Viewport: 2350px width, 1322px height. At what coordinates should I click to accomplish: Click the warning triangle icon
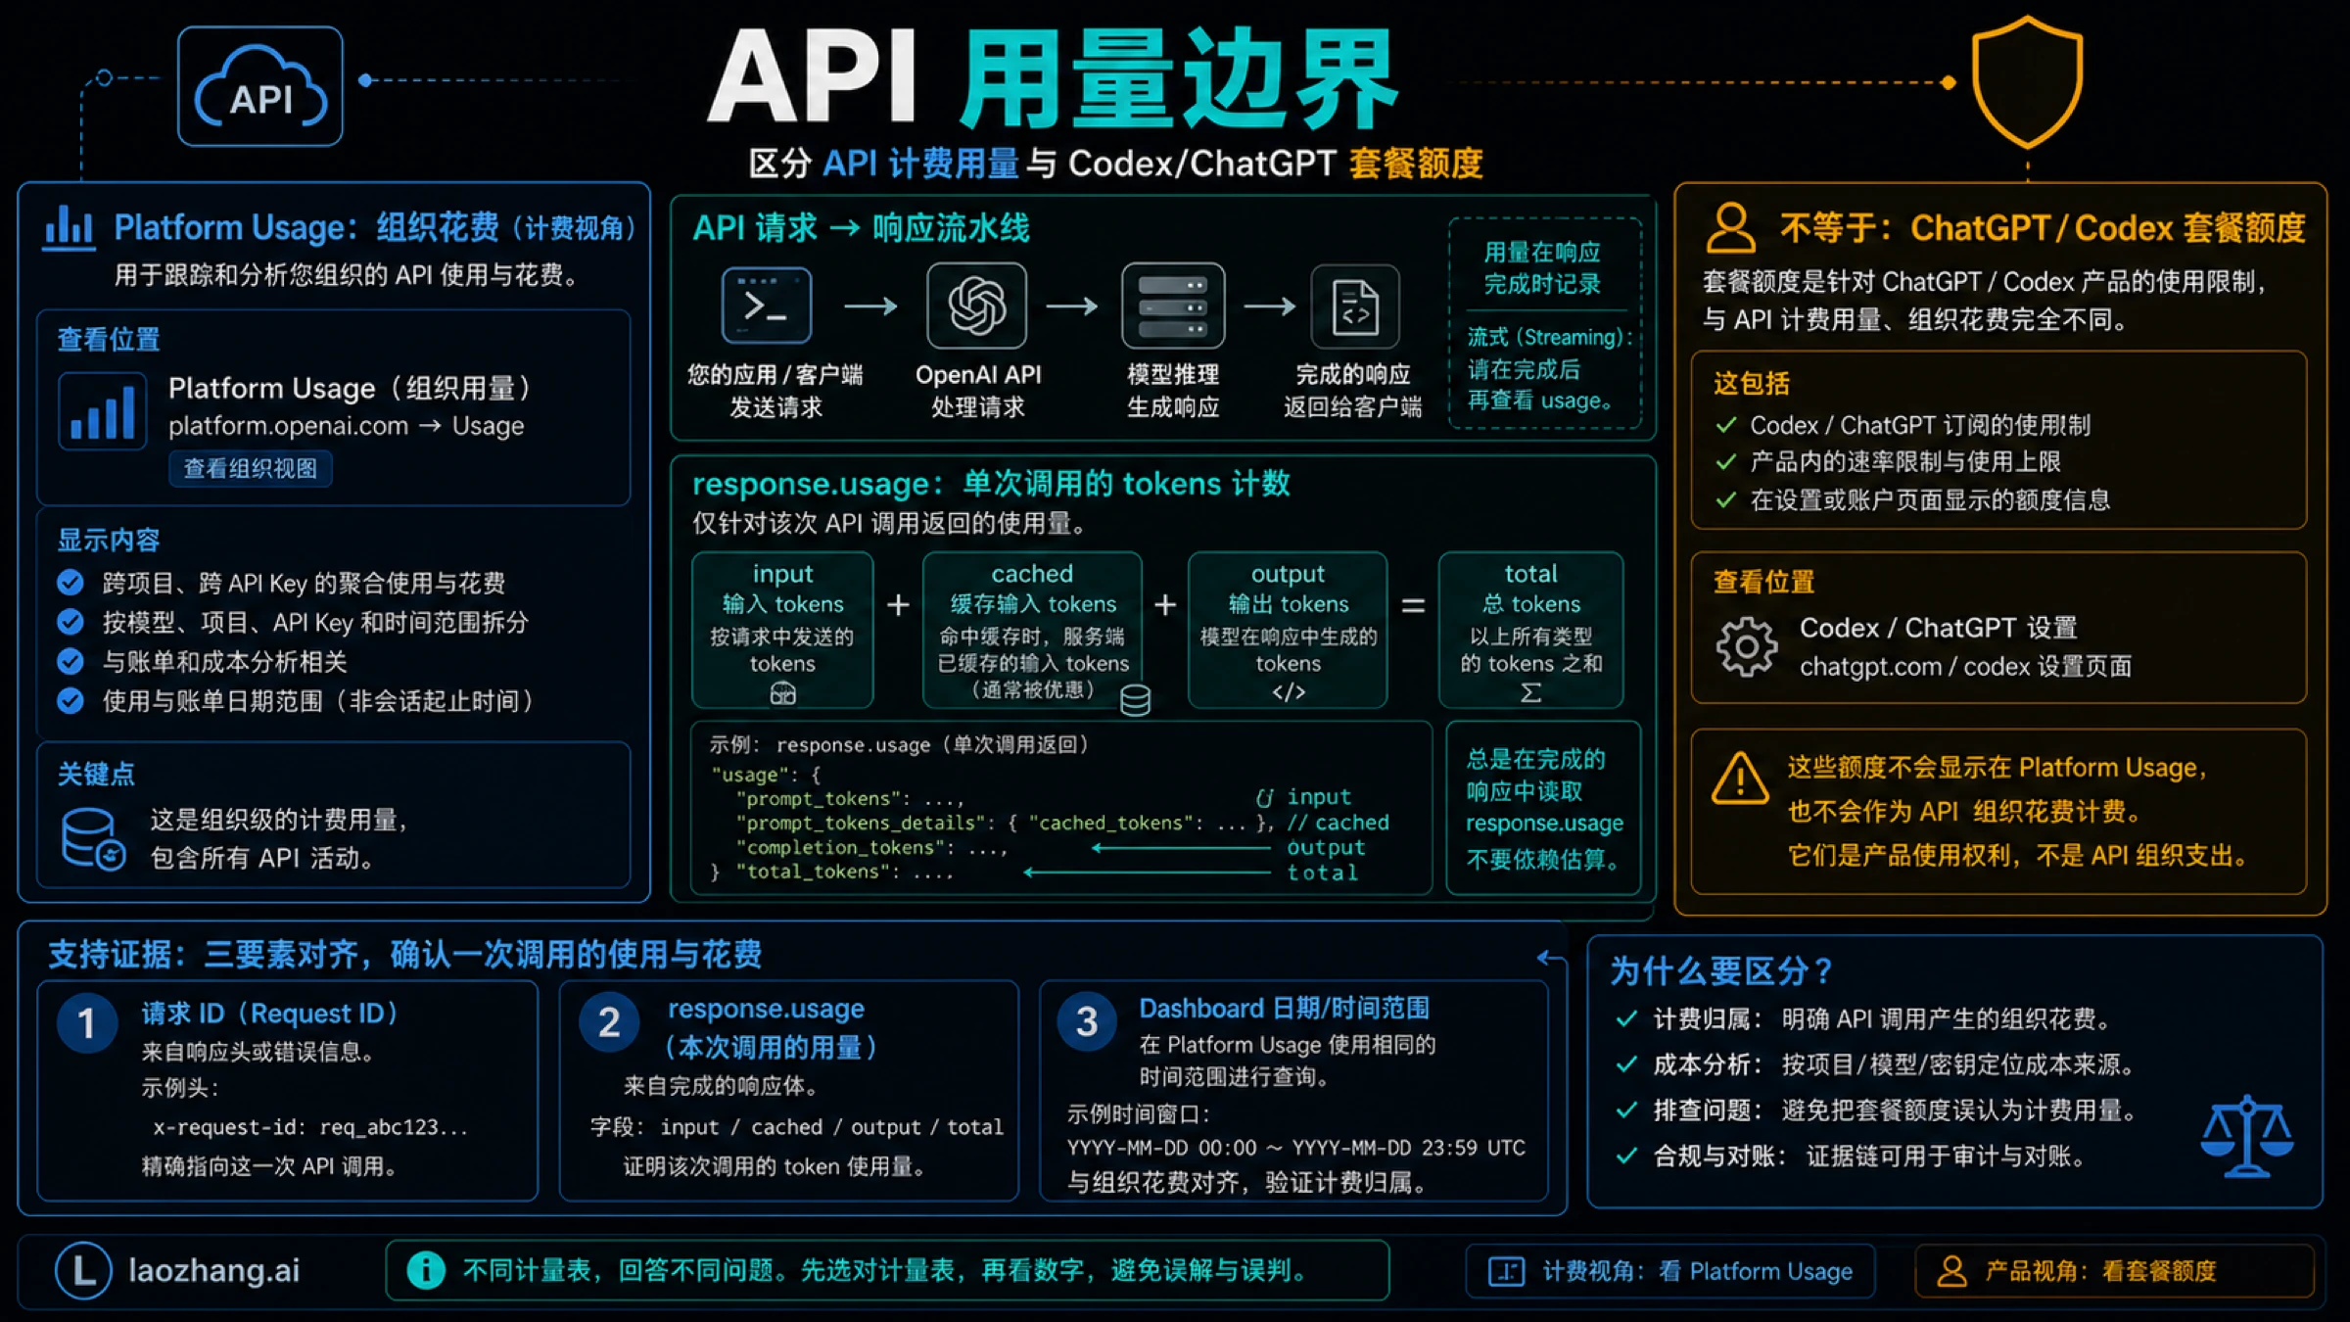click(x=1740, y=779)
